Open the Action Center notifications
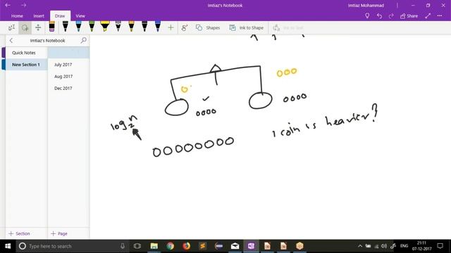Screen dimensions: 451x253 coord(440,246)
